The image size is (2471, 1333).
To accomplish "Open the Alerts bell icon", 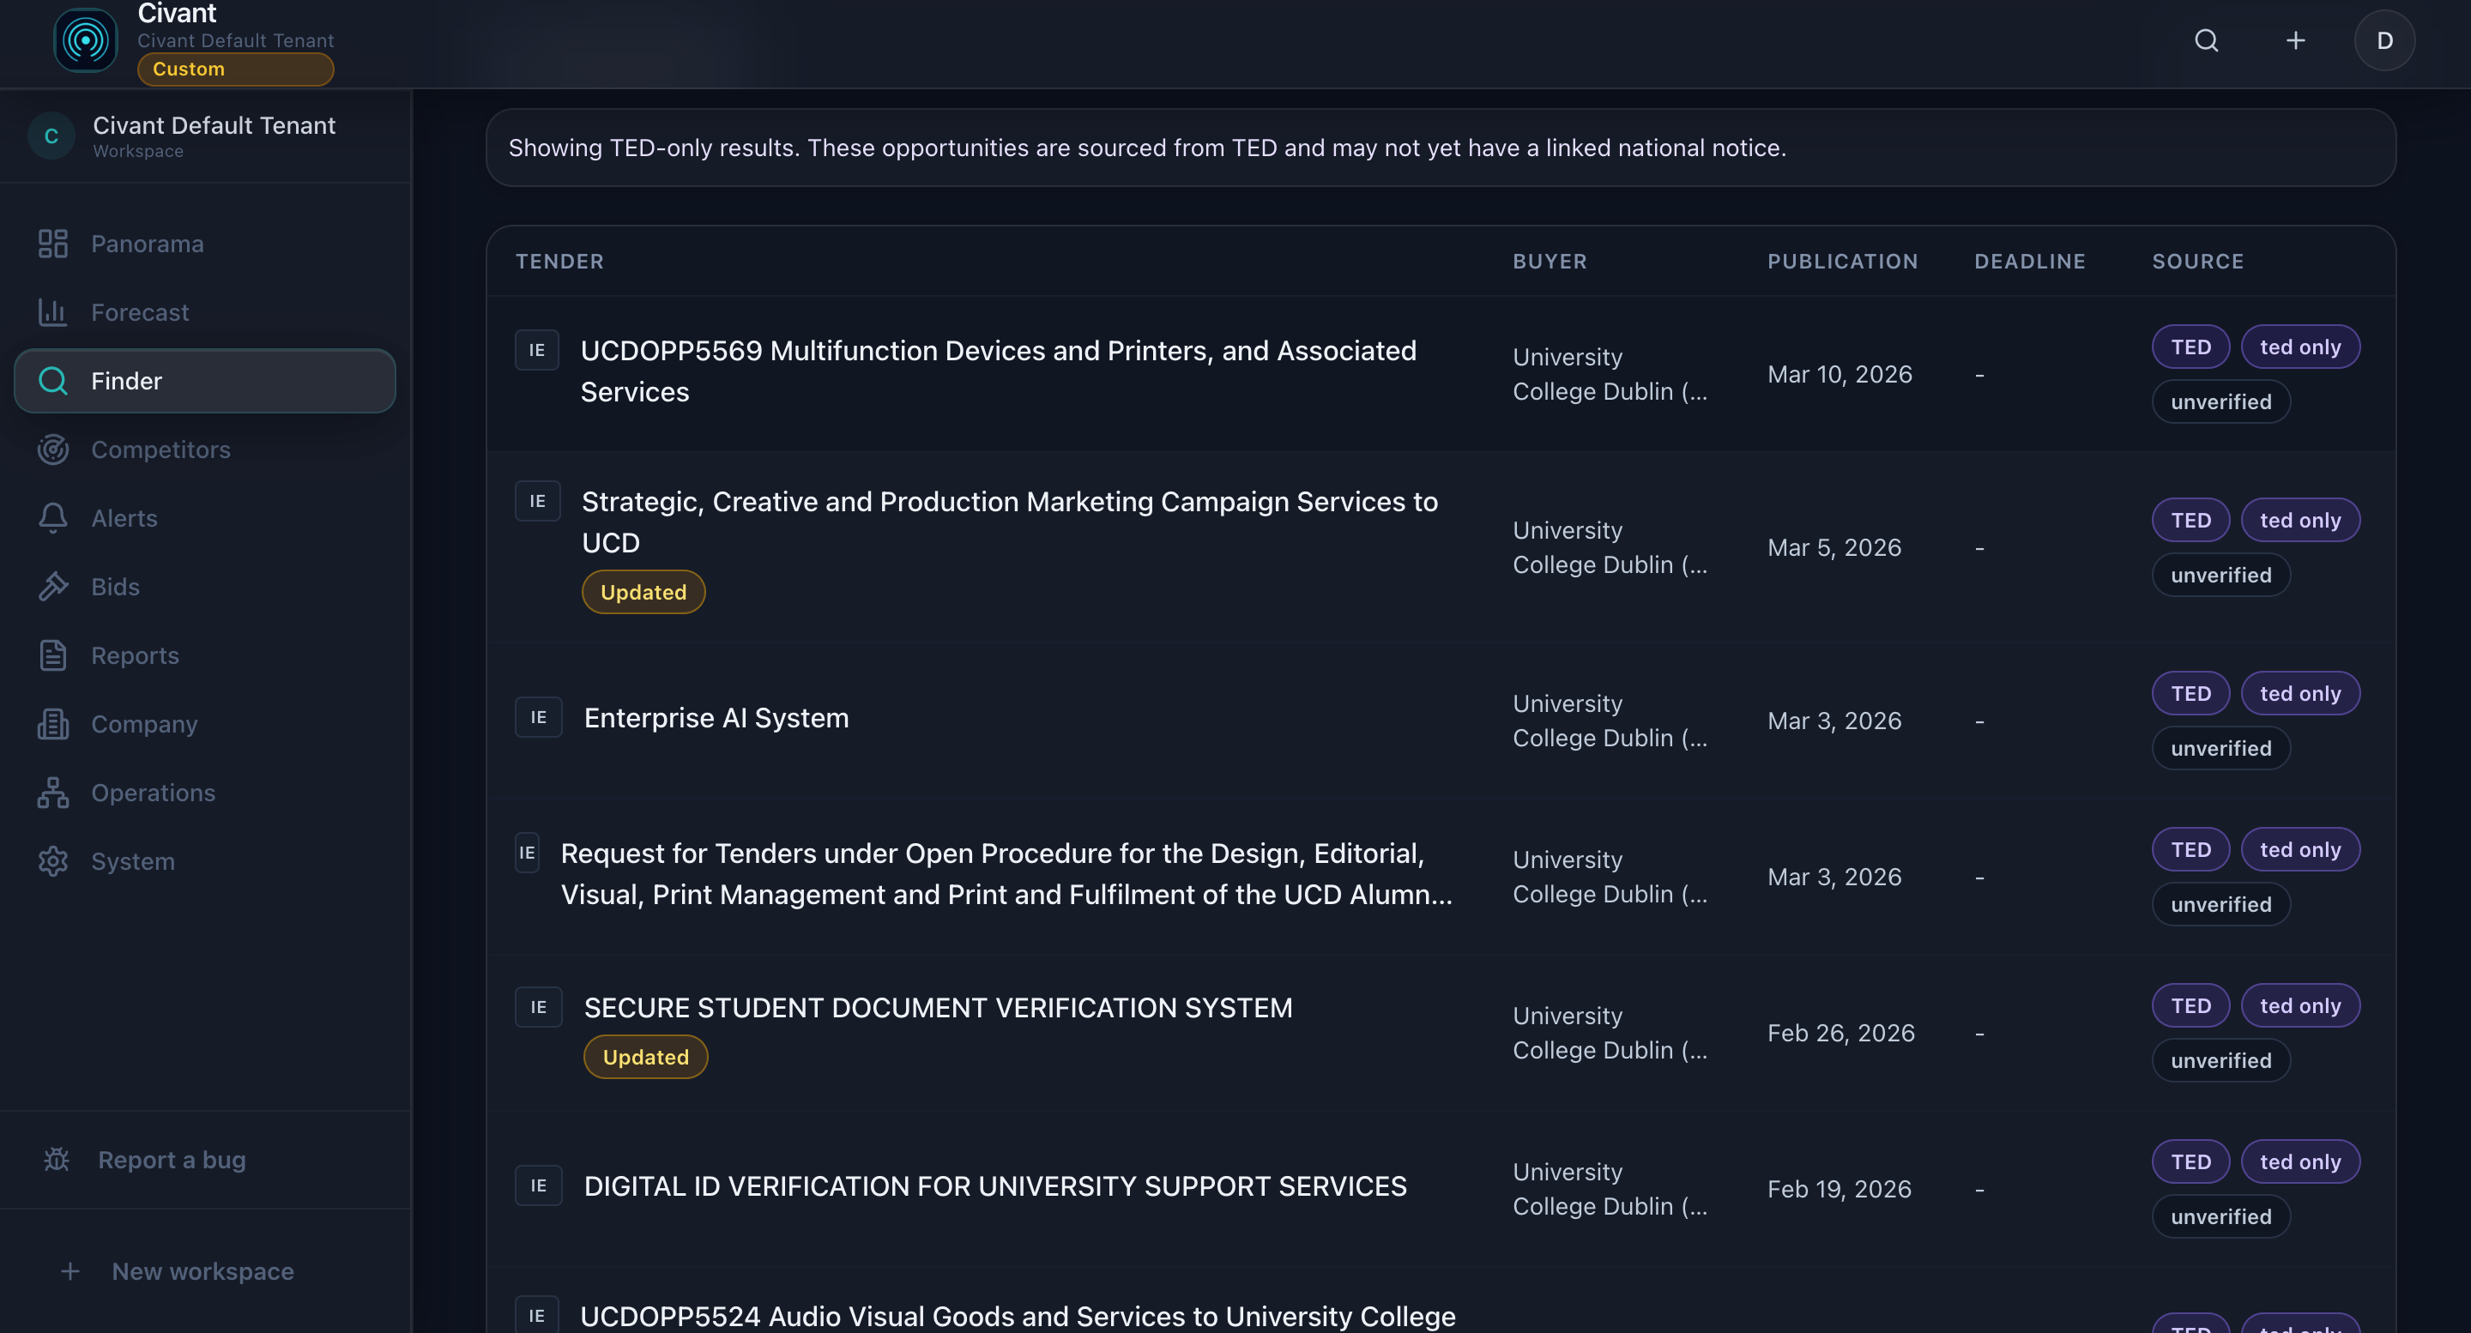I will pos(54,518).
